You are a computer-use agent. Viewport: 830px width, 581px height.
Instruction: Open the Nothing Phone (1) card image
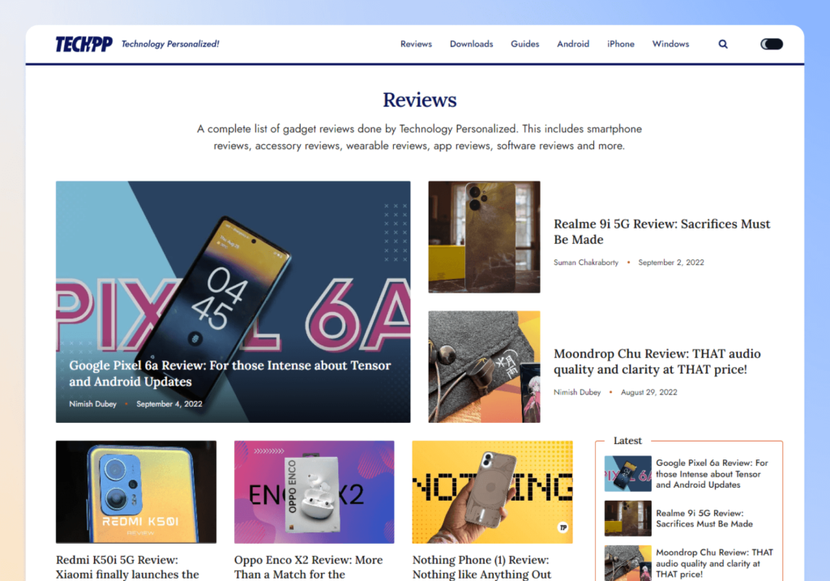point(492,492)
